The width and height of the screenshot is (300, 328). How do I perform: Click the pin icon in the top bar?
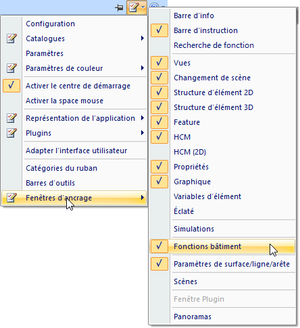point(119,8)
